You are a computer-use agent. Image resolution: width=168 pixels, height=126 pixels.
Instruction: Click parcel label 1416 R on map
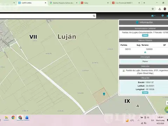48,54
